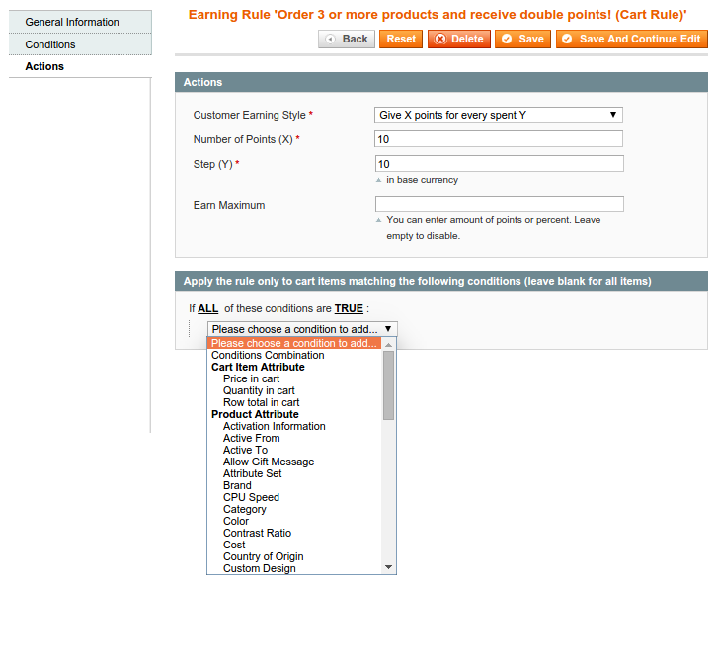This screenshot has height=672, width=716.
Task: Click the Delete button
Action: point(458,39)
